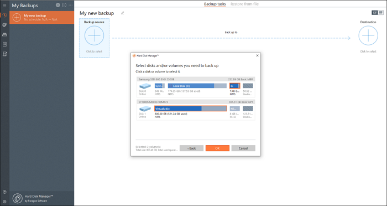This screenshot has width=387, height=206.
Task: Open the My Backups more options menu
Action: pyautogui.click(x=71, y=5)
